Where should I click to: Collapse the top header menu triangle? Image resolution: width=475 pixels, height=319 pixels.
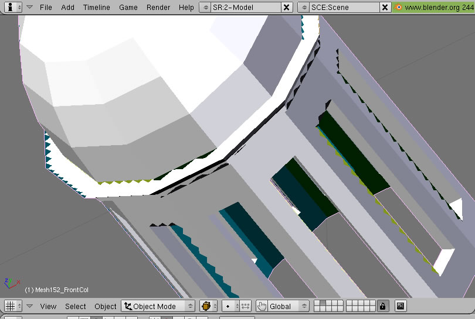click(29, 8)
